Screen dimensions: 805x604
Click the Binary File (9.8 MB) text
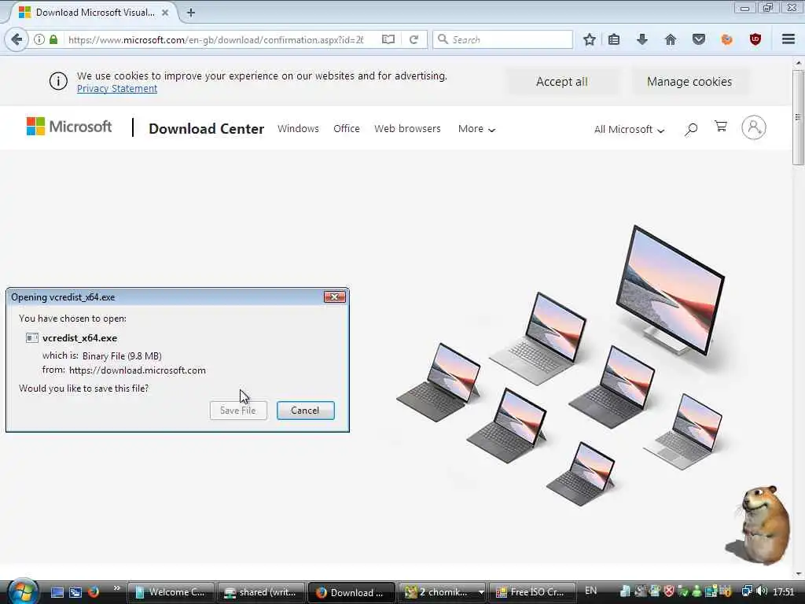click(x=122, y=356)
